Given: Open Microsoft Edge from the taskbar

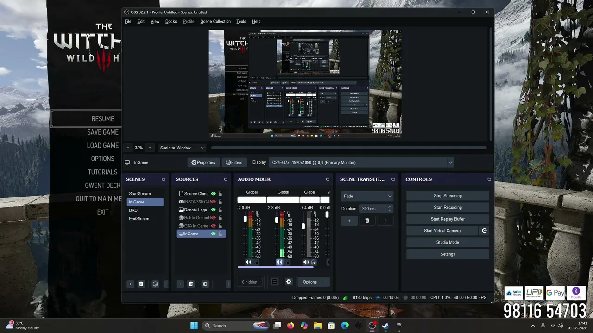Looking at the screenshot, I should [x=345, y=326].
